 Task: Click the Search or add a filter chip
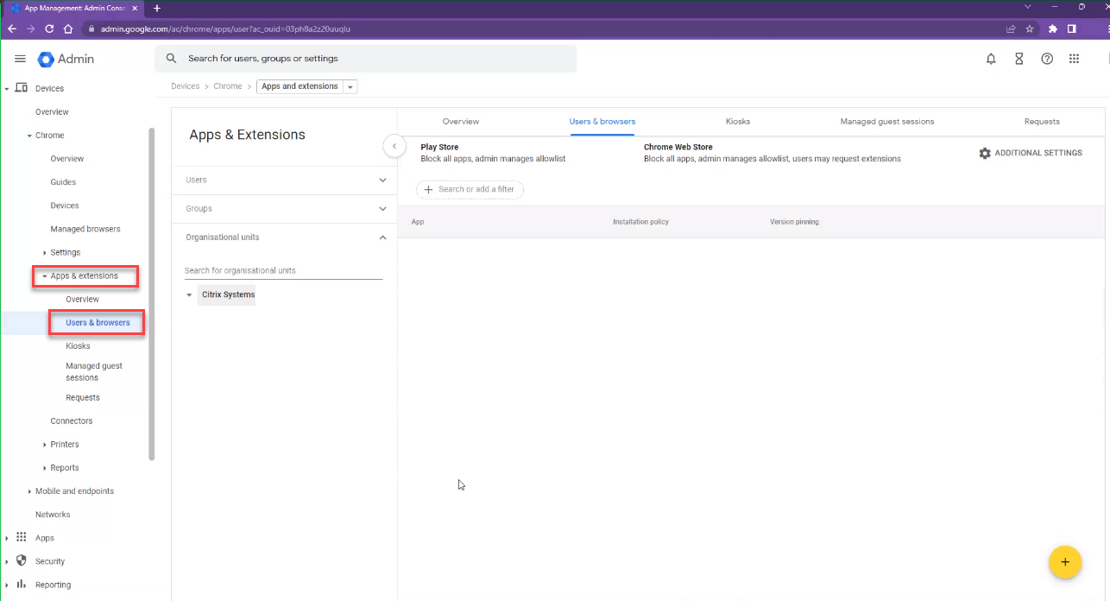tap(470, 189)
